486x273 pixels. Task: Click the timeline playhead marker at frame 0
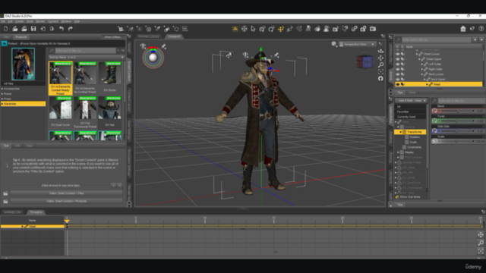[67, 221]
